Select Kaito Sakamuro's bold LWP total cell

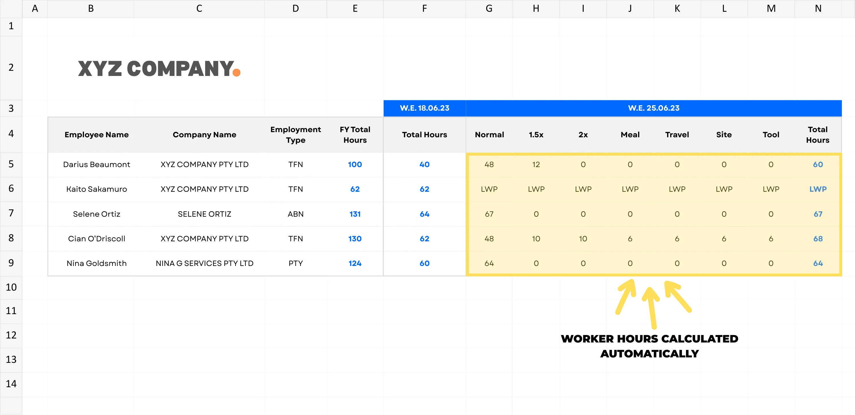click(818, 189)
